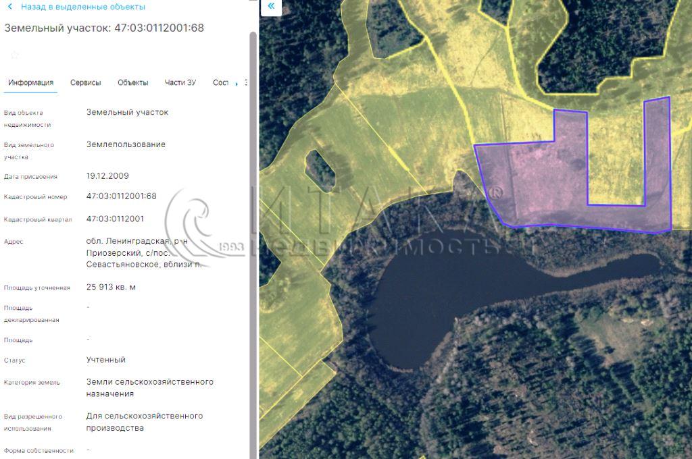Viewport: 692px width, 459px height.
Task: Select the Части ЗУ tab
Action: pyautogui.click(x=180, y=82)
